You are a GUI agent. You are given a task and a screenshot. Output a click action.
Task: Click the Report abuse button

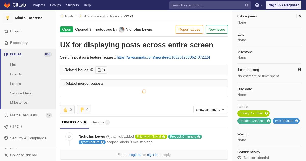189,29
